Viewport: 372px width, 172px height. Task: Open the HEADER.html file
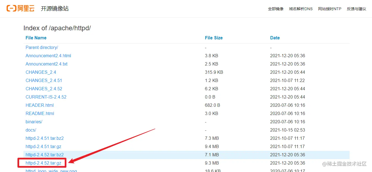[40, 105]
